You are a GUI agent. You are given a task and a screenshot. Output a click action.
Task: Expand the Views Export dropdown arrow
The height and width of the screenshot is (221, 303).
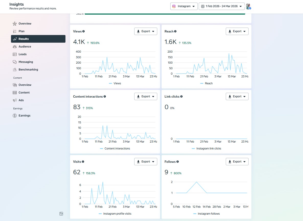pos(153,31)
